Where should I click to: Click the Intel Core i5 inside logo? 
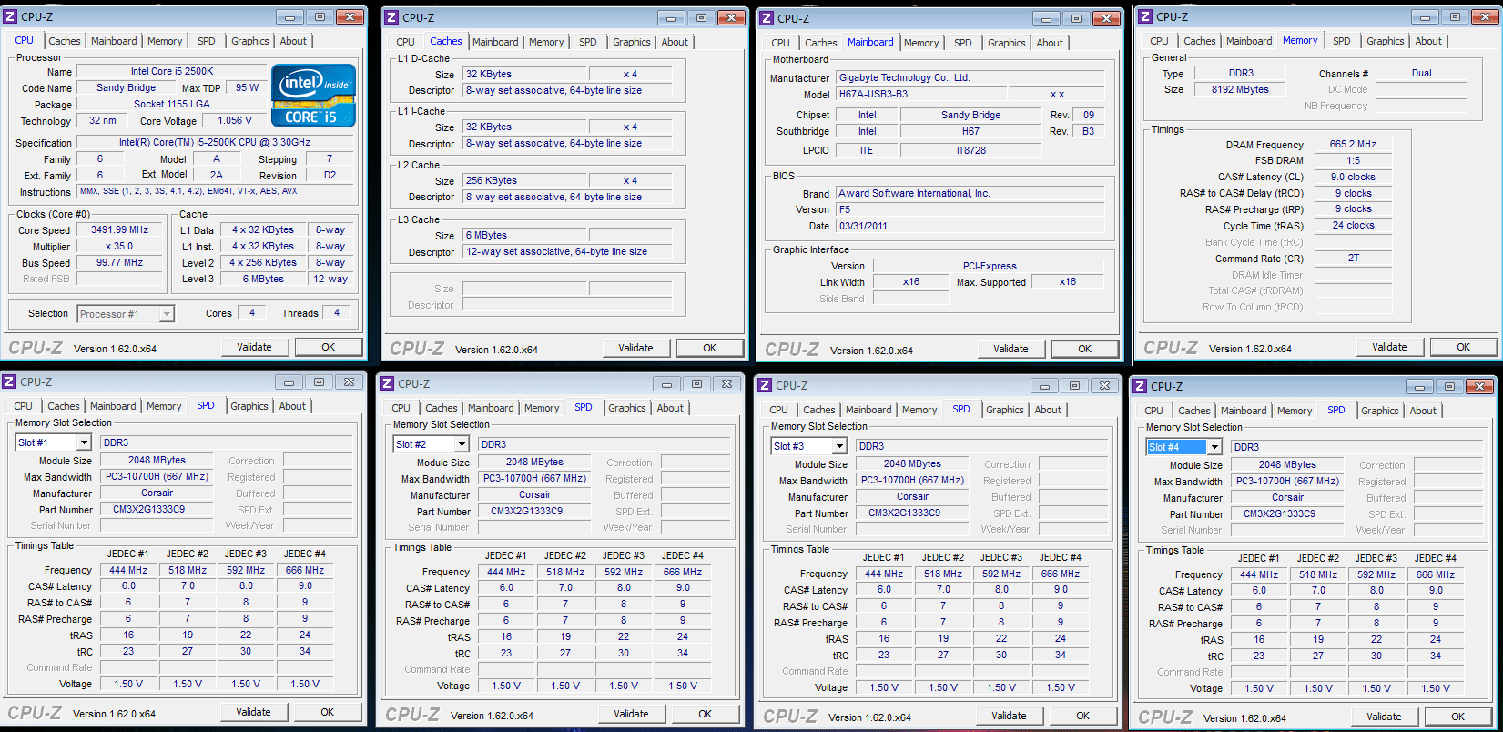(313, 95)
